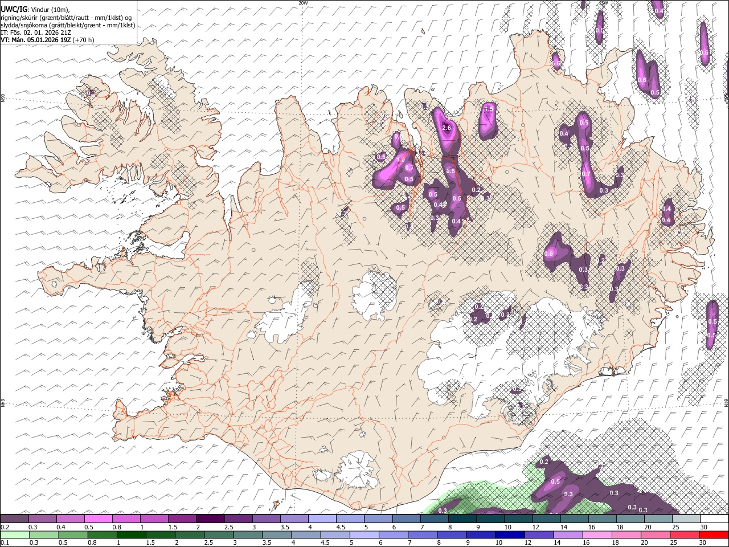The width and height of the screenshot is (729, 547).
Task: Pick the violet 12 swatch, lower legend row
Action: 538,534
